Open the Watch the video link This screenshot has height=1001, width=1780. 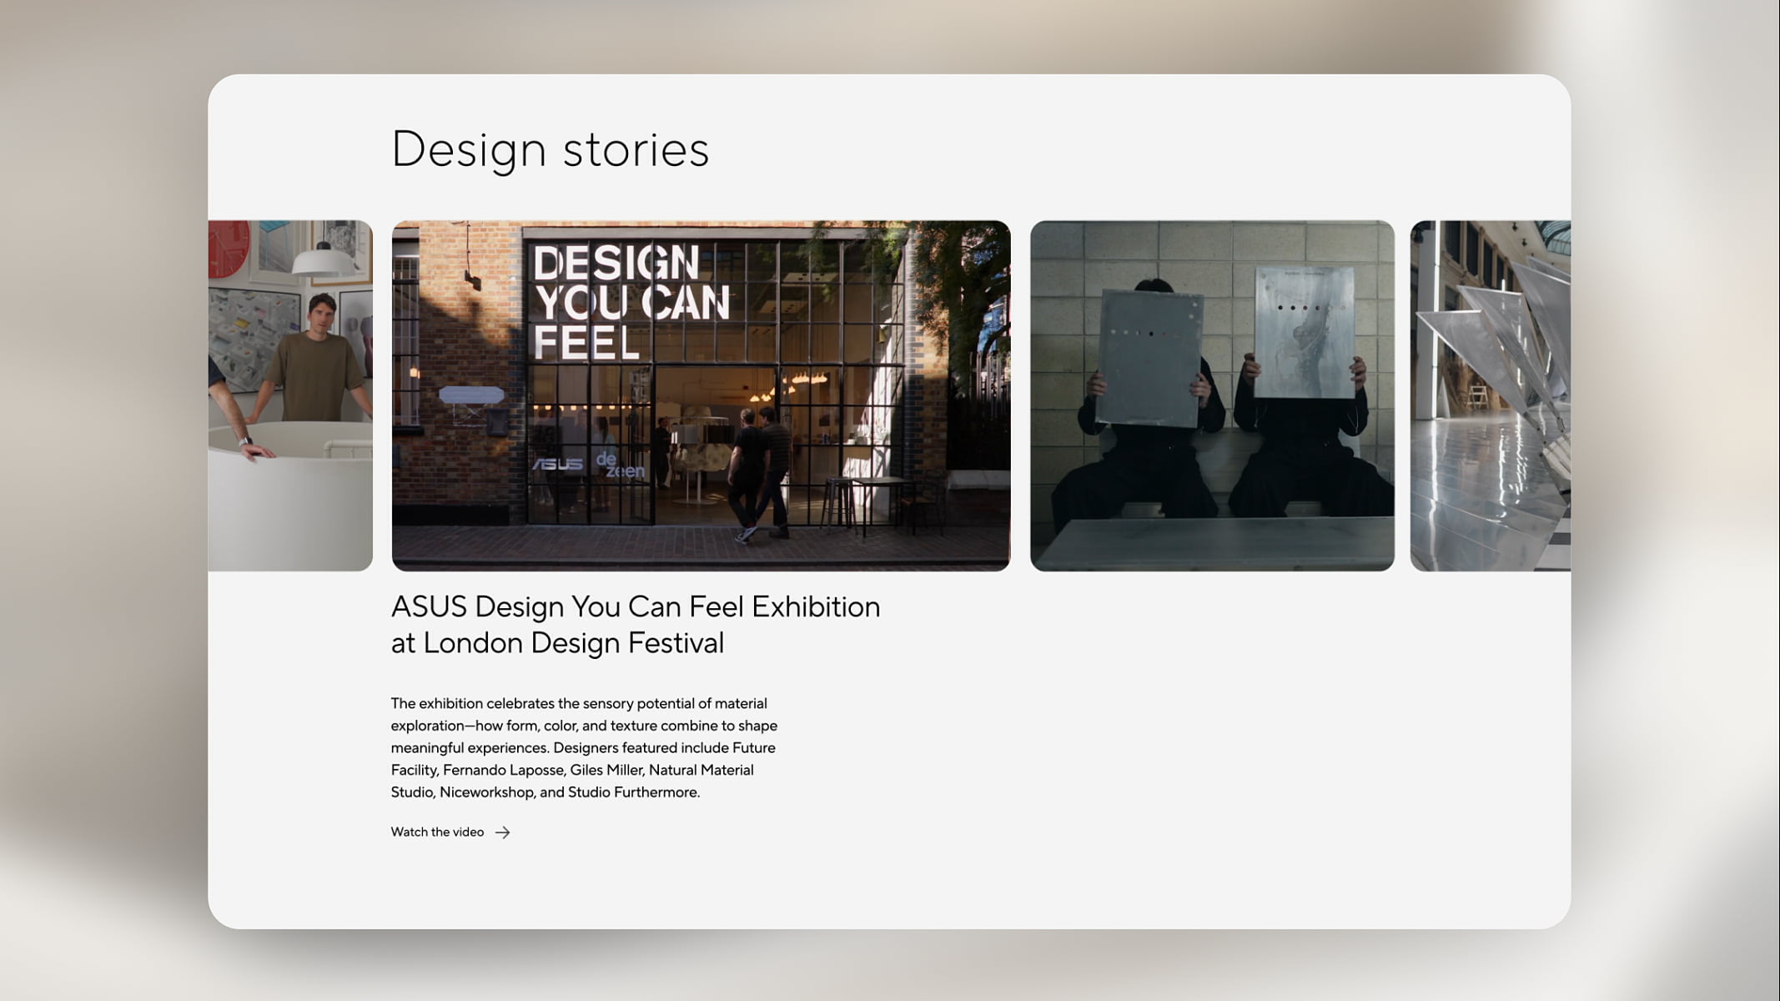[450, 832]
